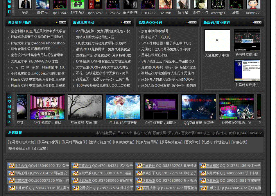Open more in 免费送QQ号码 section
Screen dimensions: 276x196
[x=191, y=22]
